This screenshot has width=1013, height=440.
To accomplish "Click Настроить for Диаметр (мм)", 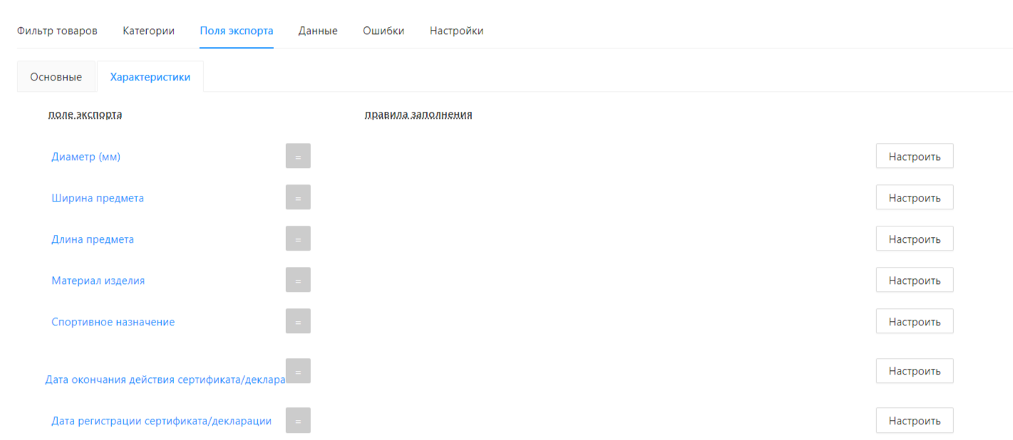I will (914, 157).
